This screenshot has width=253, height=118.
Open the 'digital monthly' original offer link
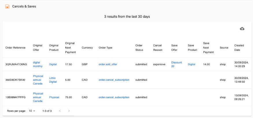point(38,64)
